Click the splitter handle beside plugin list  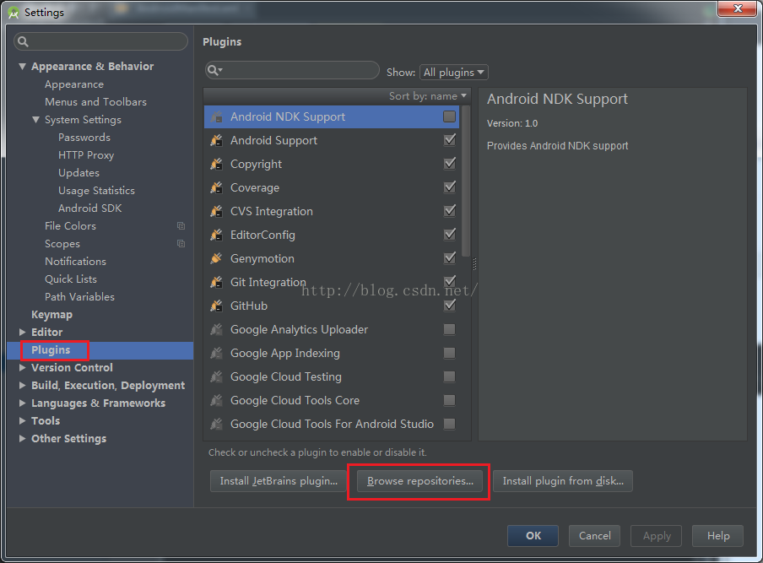[474, 264]
